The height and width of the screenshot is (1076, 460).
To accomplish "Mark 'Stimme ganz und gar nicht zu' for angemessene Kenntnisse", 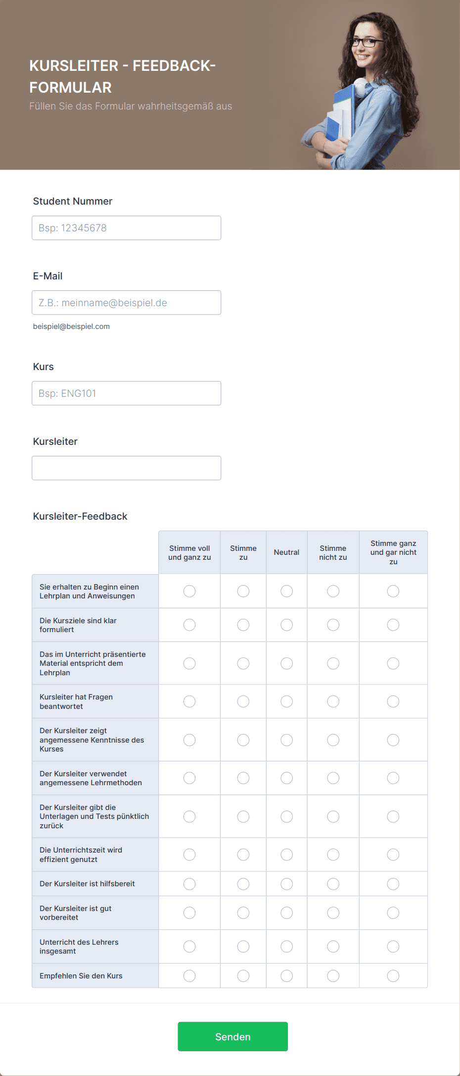I will click(x=393, y=740).
